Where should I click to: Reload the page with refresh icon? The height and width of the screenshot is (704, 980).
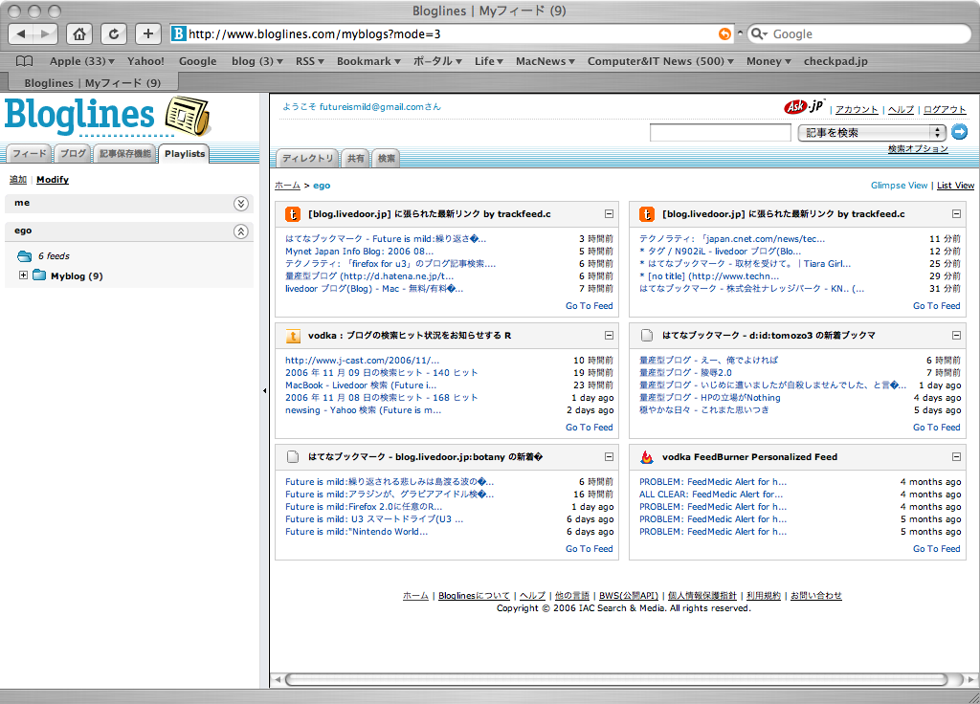tap(114, 33)
